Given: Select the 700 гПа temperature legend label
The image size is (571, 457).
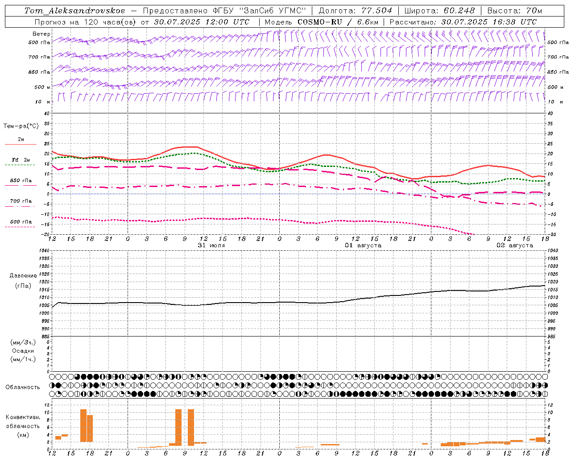Looking at the screenshot, I should [x=21, y=201].
